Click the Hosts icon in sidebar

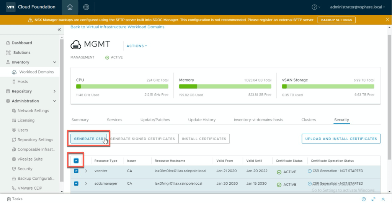click(14, 82)
